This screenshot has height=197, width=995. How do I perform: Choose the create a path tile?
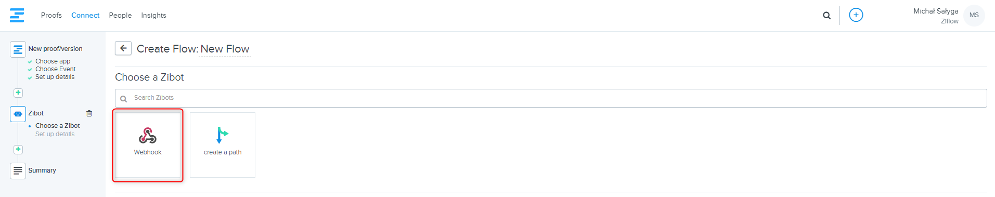tap(223, 145)
